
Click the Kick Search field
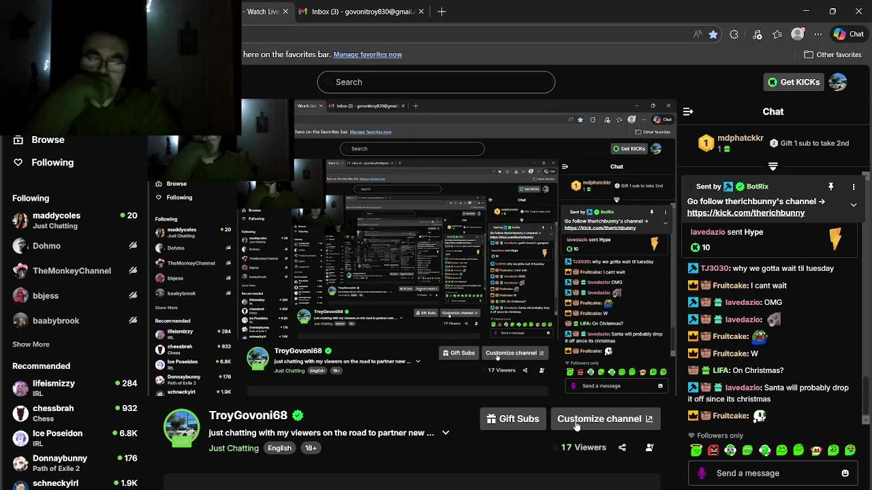coord(436,82)
